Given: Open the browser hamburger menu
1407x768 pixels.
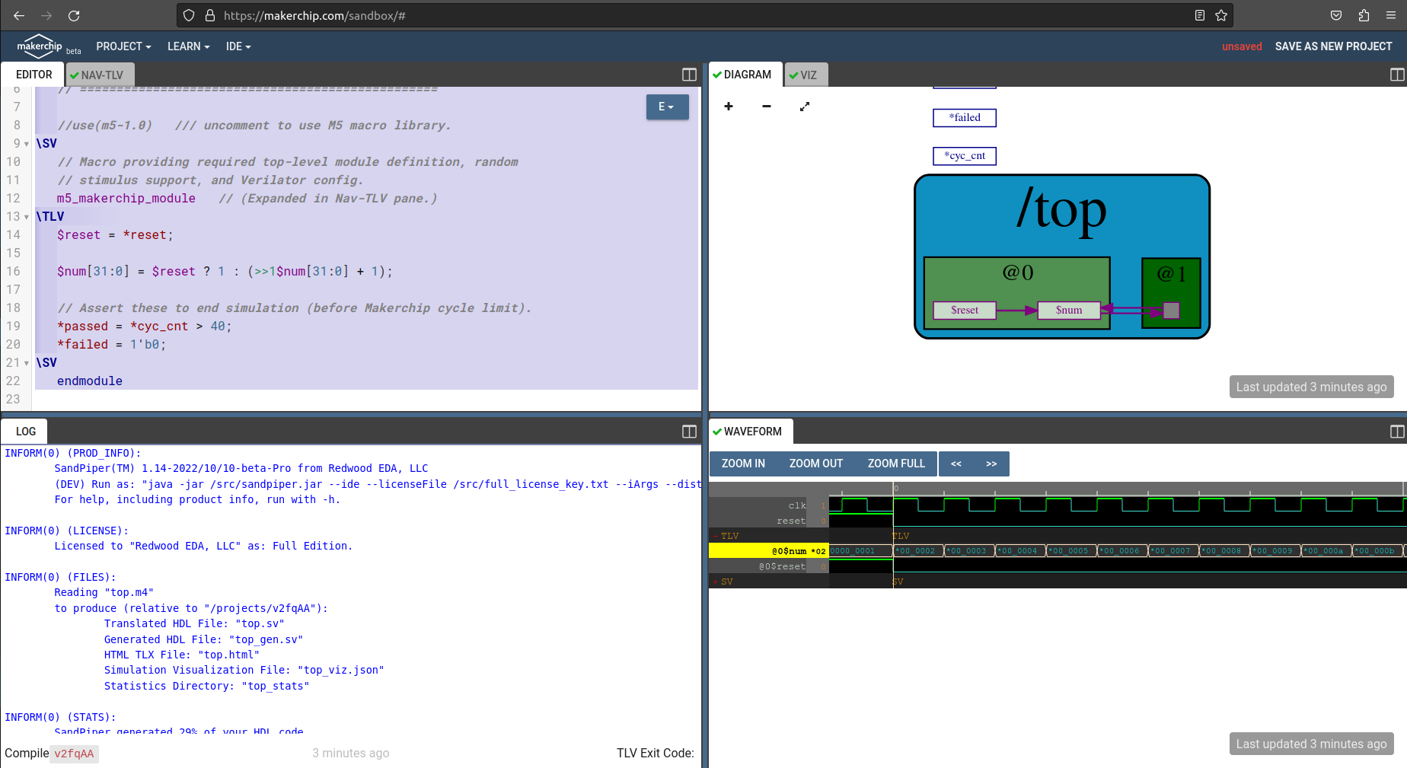Looking at the screenshot, I should (x=1391, y=15).
